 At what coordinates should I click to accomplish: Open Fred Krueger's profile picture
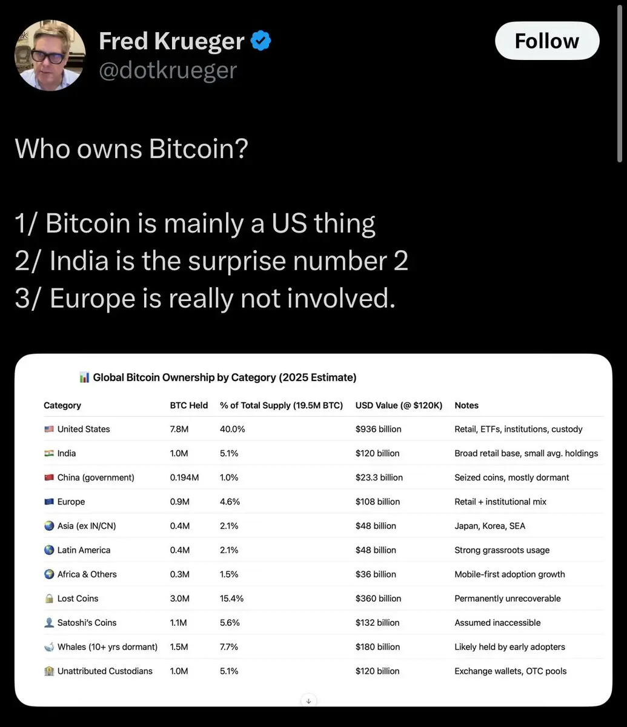(x=50, y=55)
